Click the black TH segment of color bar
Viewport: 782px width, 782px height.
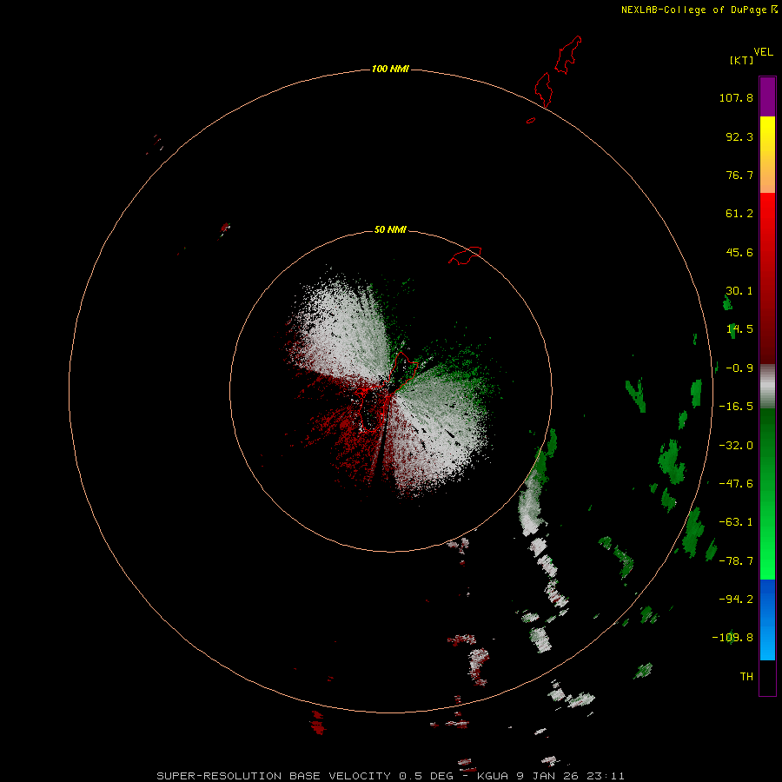pos(767,677)
